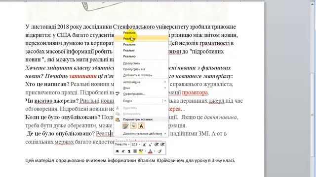Expand the "Язык" submenu

click(x=141, y=88)
